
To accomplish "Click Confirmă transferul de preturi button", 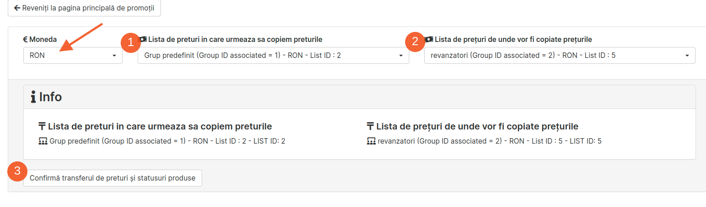I will click(x=112, y=178).
